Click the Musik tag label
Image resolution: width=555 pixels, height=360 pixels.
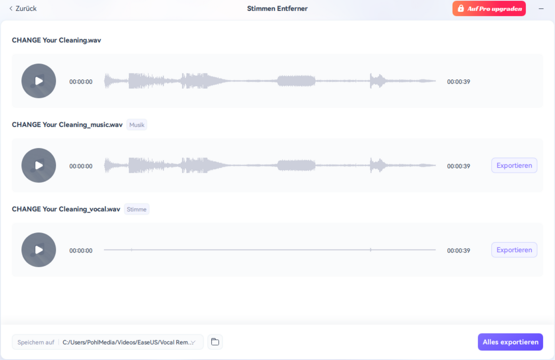click(x=137, y=125)
